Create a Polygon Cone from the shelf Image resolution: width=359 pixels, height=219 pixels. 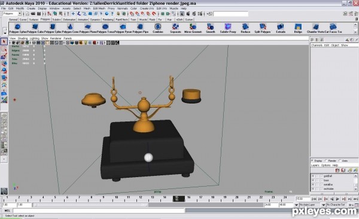pyautogui.click(x=70, y=26)
